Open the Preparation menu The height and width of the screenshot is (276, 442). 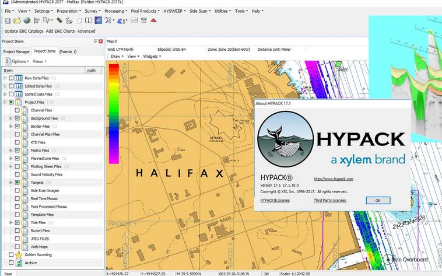pos(69,11)
